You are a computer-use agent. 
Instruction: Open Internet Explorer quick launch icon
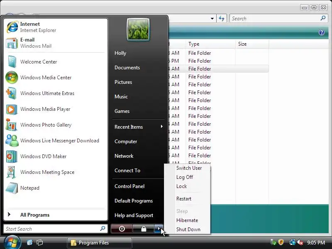29,242
